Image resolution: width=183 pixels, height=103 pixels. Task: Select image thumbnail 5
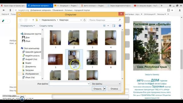coord(55,59)
